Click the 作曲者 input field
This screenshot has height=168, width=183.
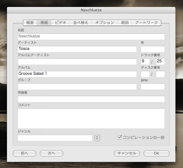tap(91, 99)
